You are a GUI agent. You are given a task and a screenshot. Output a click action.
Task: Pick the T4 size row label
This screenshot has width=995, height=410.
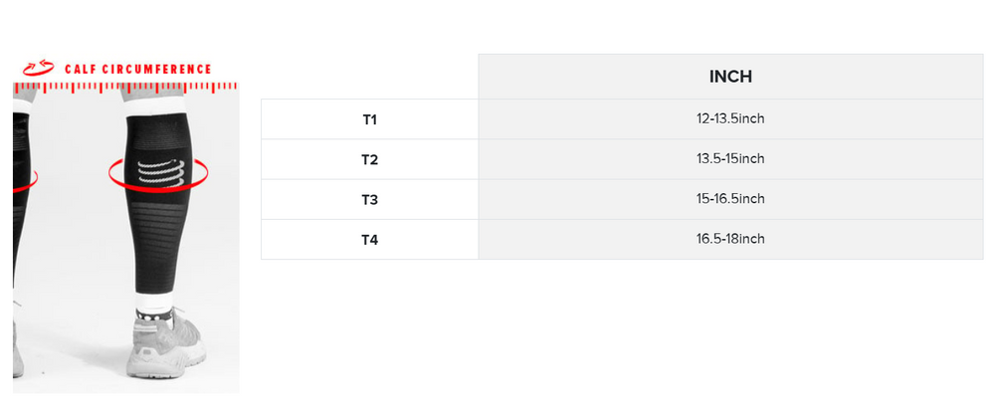pyautogui.click(x=370, y=239)
